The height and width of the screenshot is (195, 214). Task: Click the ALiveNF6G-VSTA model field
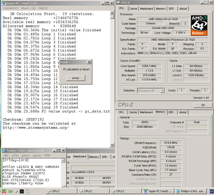(93, 172)
